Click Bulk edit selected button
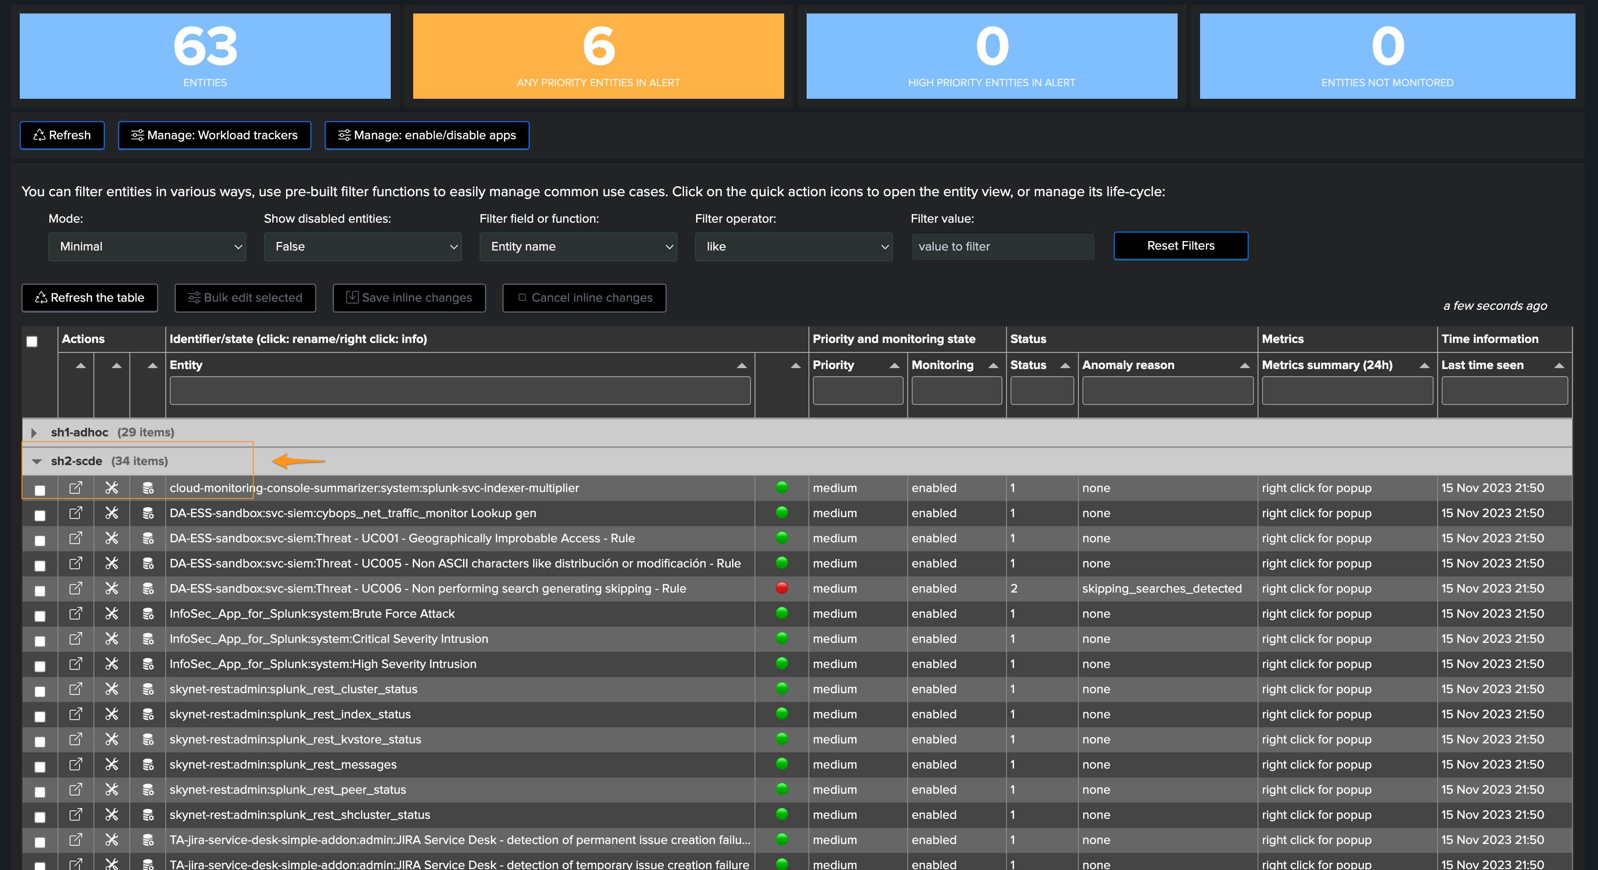 coord(245,298)
